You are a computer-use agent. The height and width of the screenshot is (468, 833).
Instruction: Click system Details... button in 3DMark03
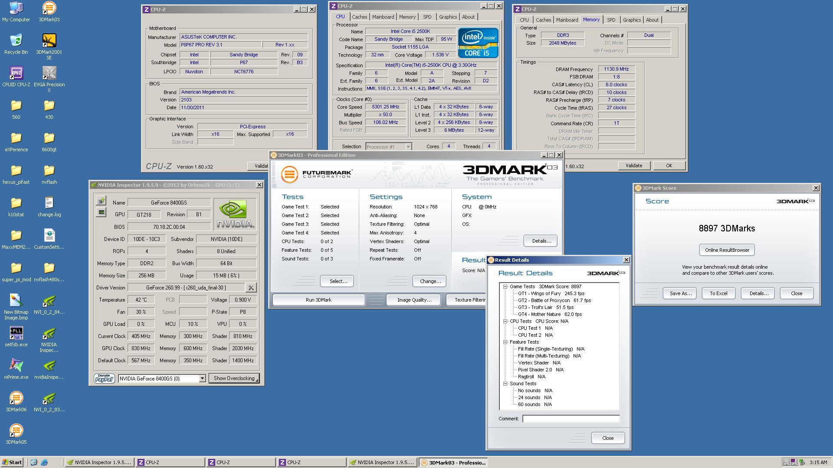541,241
